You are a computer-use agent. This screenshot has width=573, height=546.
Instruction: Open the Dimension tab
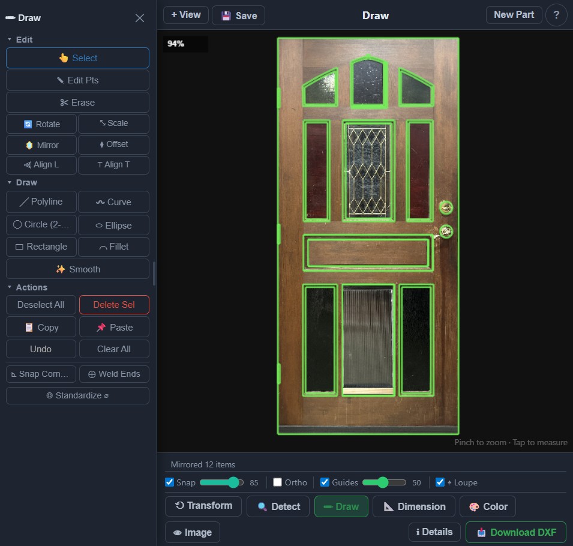[x=413, y=506]
